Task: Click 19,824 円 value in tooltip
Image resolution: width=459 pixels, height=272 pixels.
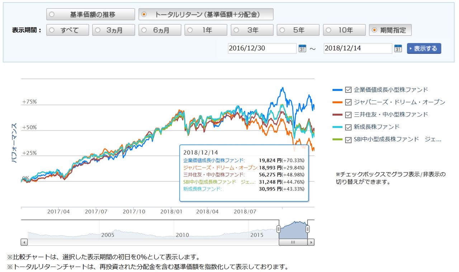Action: (270, 160)
